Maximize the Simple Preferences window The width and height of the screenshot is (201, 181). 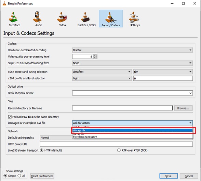183,3
